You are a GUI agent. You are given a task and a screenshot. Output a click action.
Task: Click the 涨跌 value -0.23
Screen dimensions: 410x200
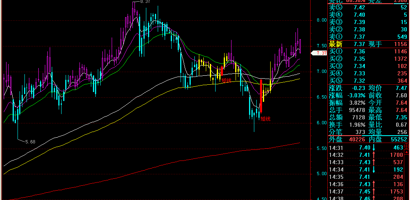358,88
